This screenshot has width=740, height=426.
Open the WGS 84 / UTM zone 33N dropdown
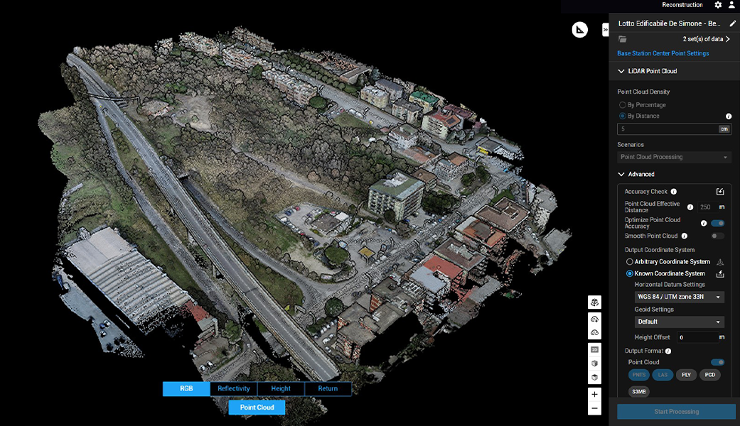[x=679, y=297]
